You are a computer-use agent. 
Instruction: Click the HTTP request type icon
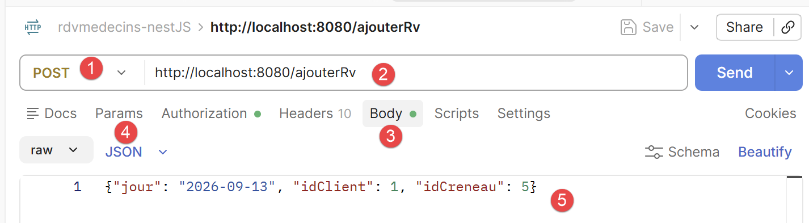coord(33,27)
